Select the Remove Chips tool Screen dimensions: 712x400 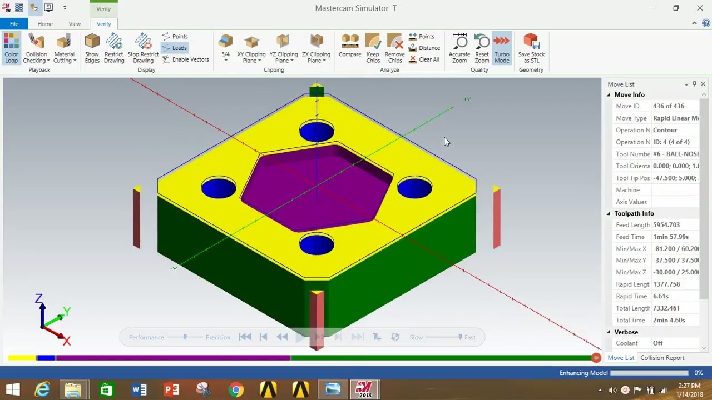395,48
